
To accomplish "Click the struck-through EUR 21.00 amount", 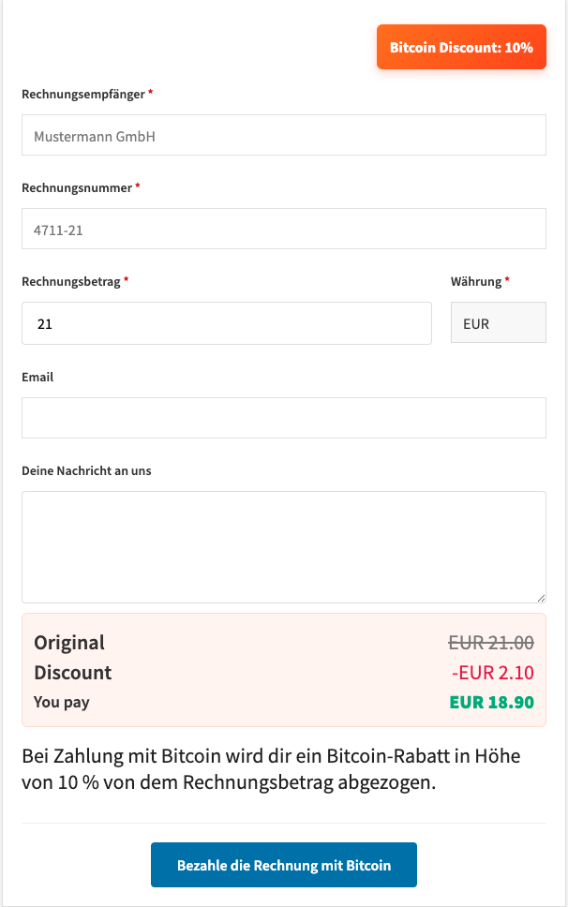I will pyautogui.click(x=491, y=643).
